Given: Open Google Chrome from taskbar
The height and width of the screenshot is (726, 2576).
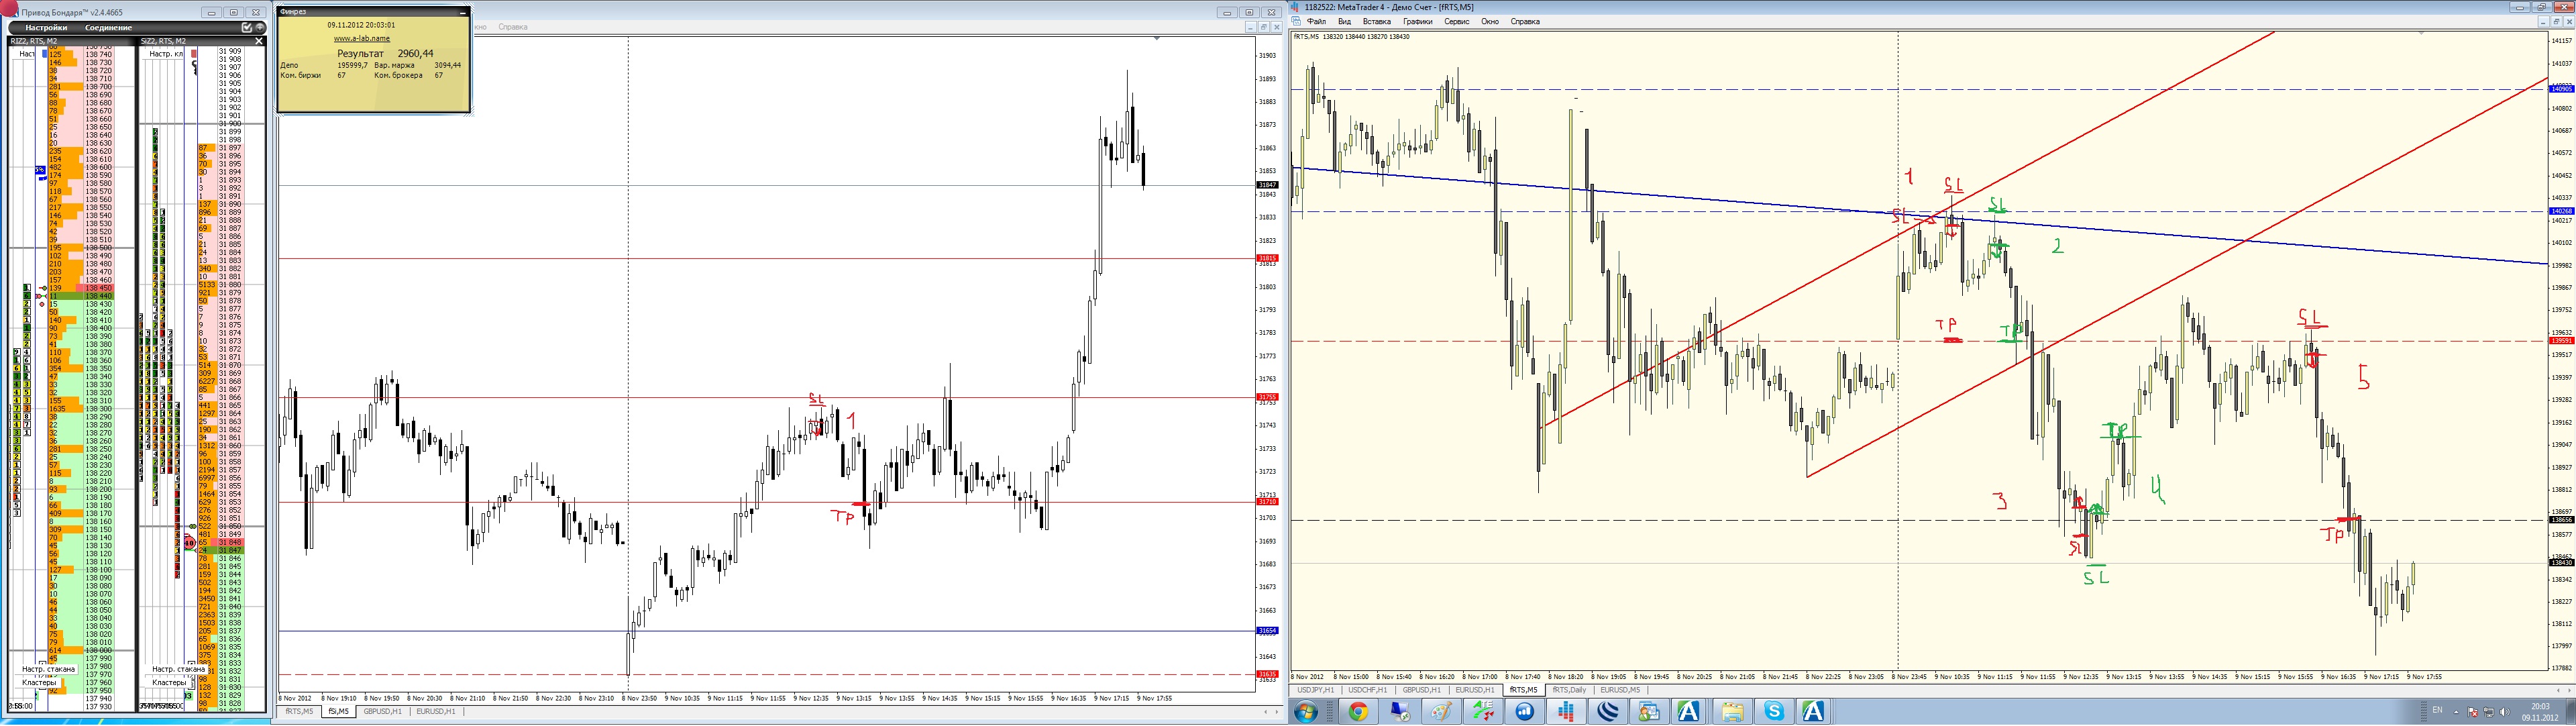Looking at the screenshot, I should [1357, 712].
